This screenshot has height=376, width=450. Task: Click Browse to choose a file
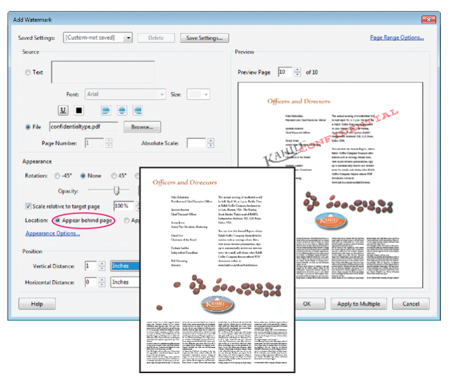[x=142, y=127]
